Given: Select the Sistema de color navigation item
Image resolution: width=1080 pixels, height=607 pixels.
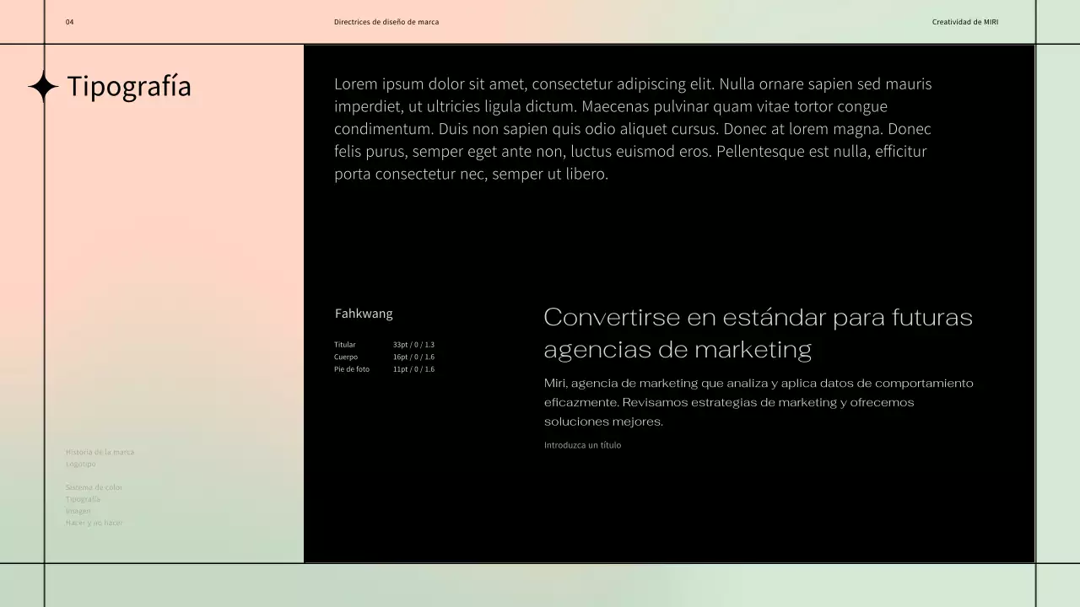Looking at the screenshot, I should tap(94, 486).
